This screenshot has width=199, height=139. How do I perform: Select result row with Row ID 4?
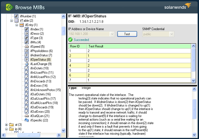point(130,65)
